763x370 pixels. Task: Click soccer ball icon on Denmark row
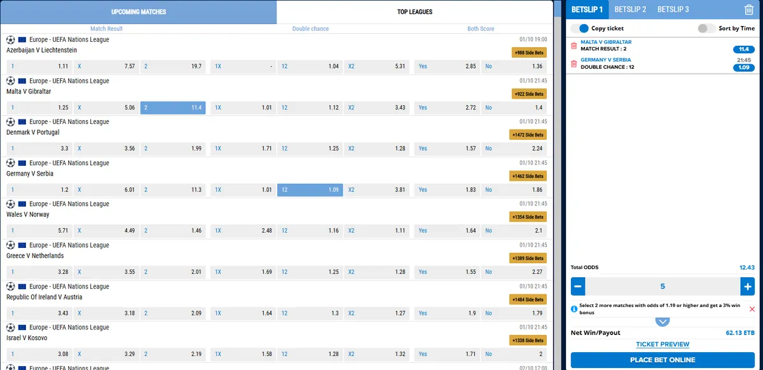click(x=10, y=121)
